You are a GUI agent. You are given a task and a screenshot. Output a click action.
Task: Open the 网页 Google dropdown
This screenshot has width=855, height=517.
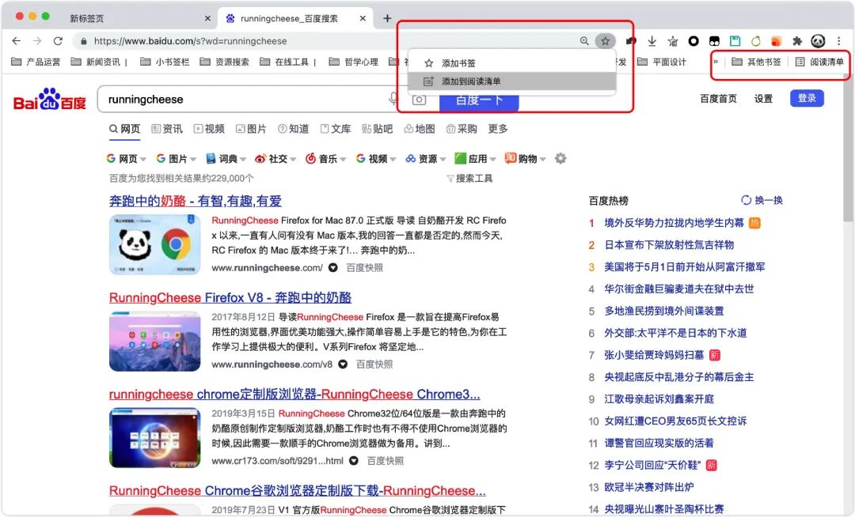[x=127, y=159]
